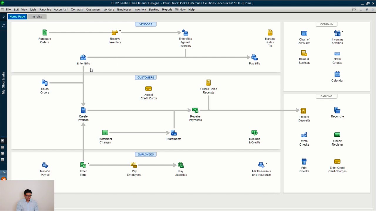Click the Inventory Activities icon

point(337,33)
